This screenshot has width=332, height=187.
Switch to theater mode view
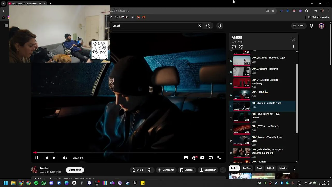click(x=202, y=158)
